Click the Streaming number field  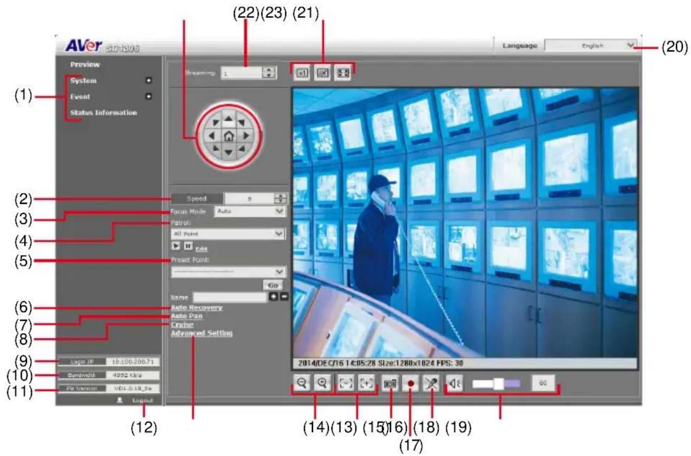tap(242, 72)
